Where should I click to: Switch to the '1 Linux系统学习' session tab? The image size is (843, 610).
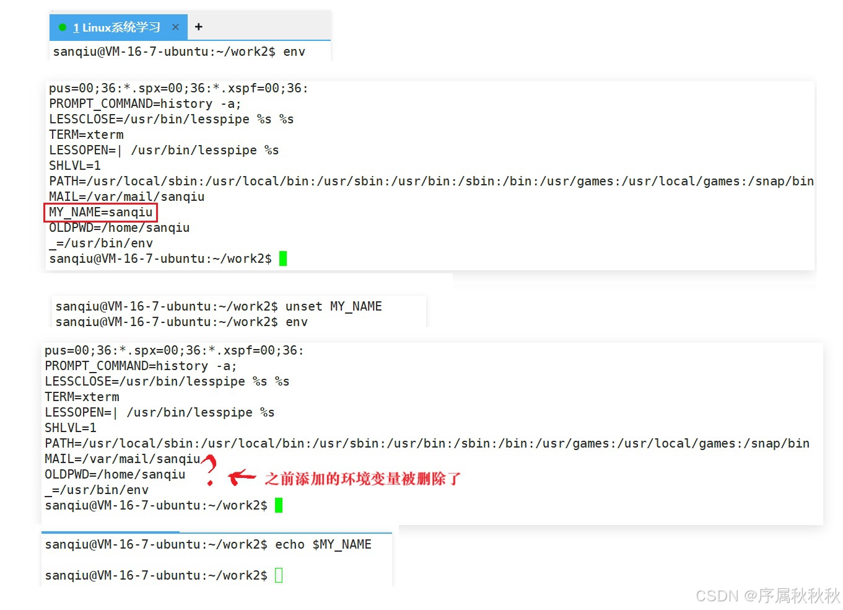[x=118, y=27]
